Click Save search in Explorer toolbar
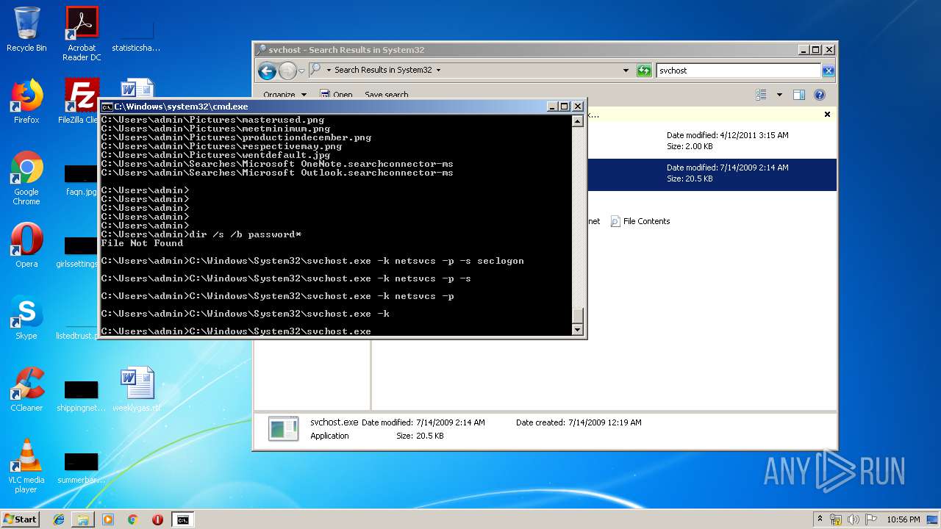Image resolution: width=941 pixels, height=529 pixels. pyautogui.click(x=386, y=95)
